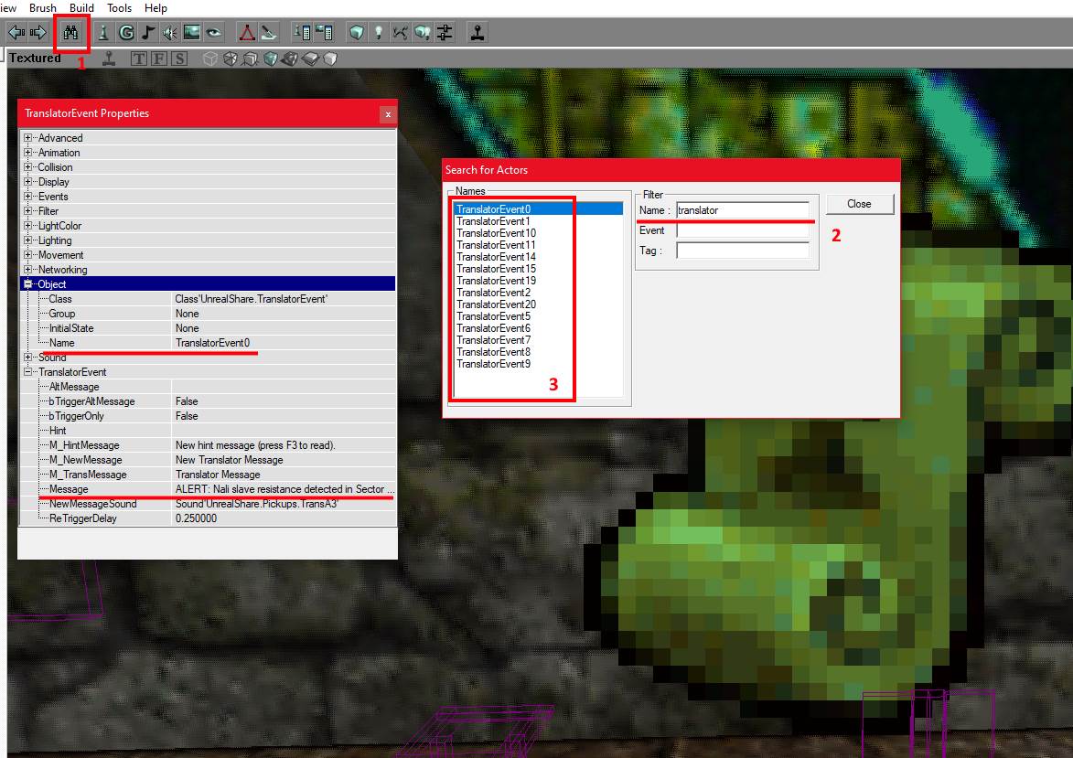Image resolution: width=1073 pixels, height=758 pixels.
Task: Open the Help menu
Action: [156, 8]
